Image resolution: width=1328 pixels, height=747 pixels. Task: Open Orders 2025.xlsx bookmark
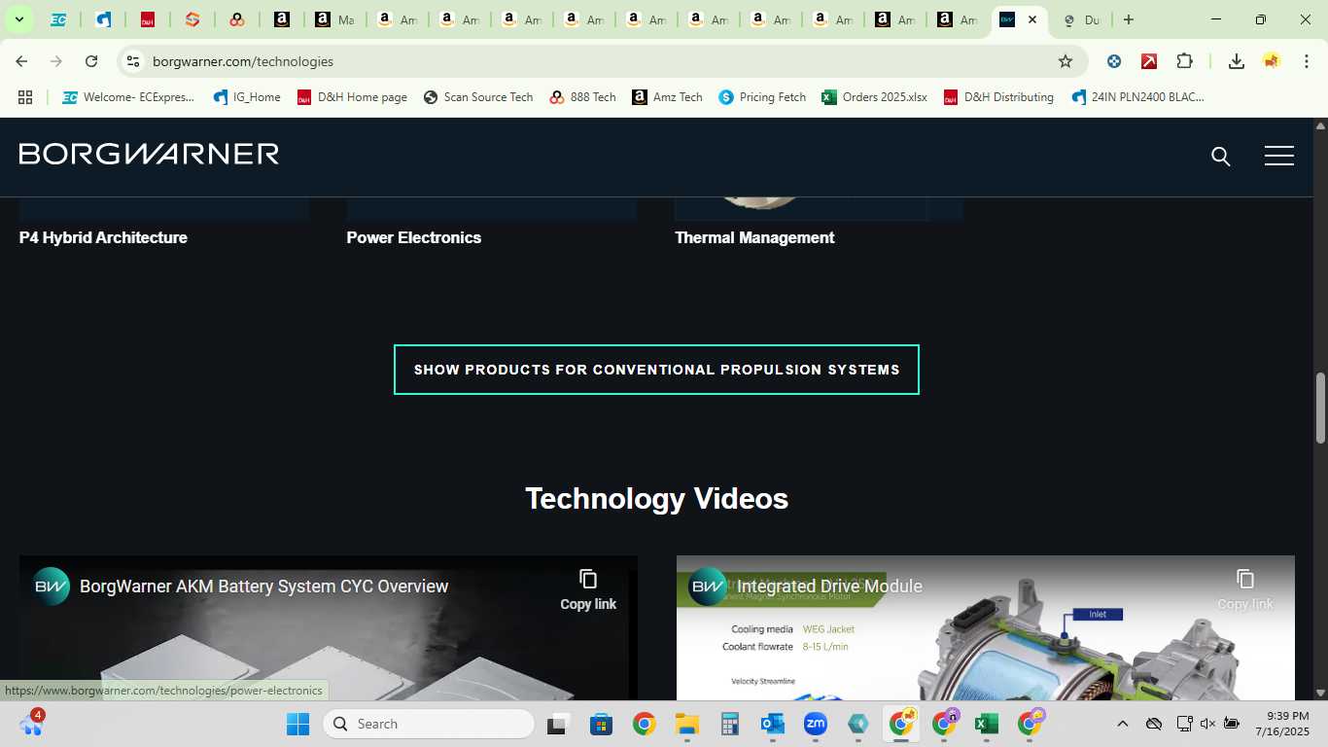click(874, 97)
